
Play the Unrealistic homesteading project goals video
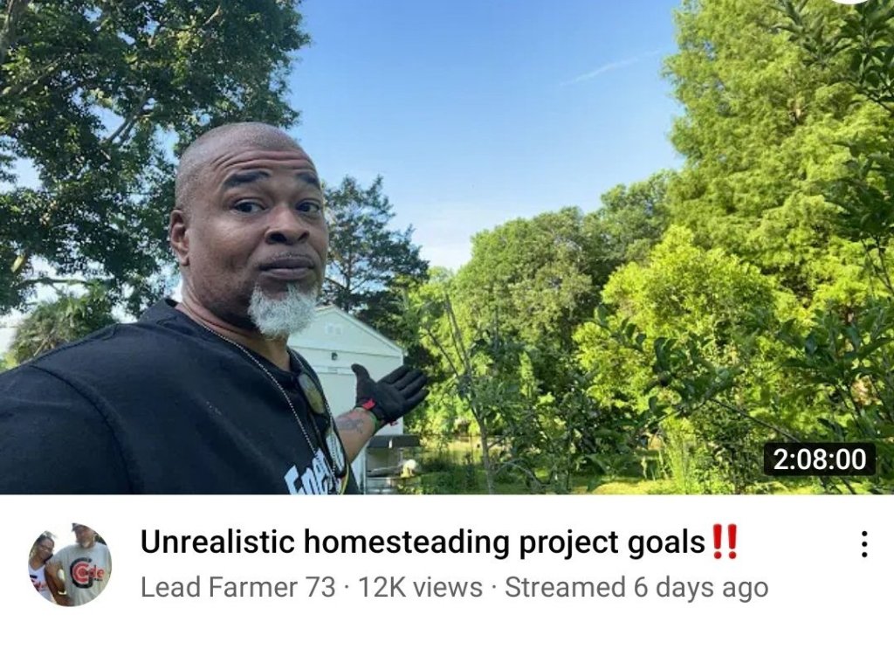(x=447, y=247)
